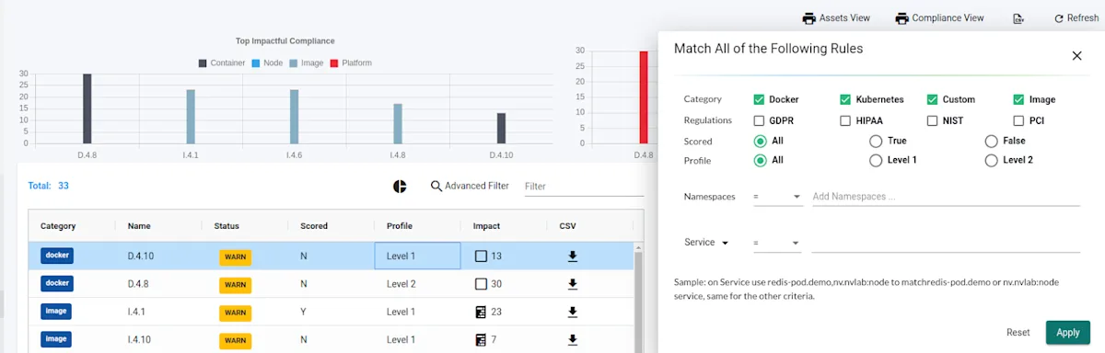Click the WARN badge in D.4.10 row

point(235,257)
